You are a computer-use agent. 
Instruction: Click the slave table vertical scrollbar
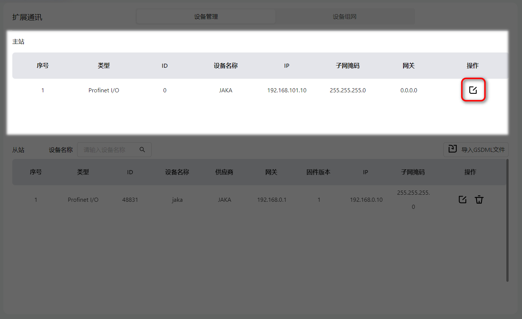507,220
